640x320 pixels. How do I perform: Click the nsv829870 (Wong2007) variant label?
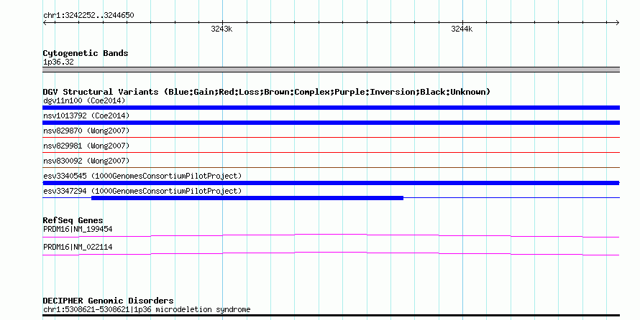pos(86,131)
